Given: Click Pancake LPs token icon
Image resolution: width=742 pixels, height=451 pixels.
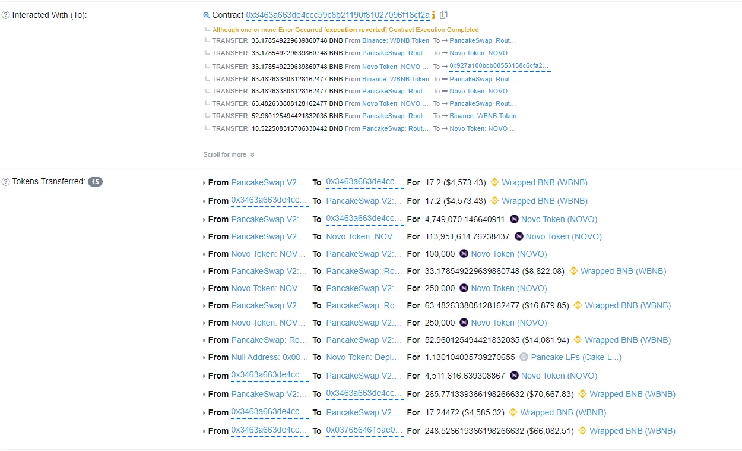Looking at the screenshot, I should pos(524,357).
